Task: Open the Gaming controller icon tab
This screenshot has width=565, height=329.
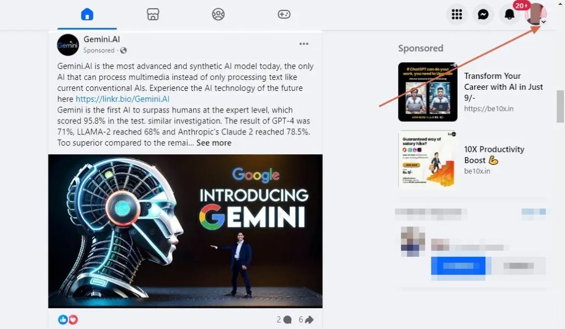Action: pyautogui.click(x=284, y=14)
